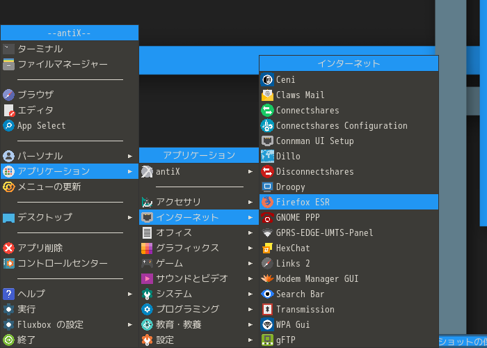Click the gFTP icon
This screenshot has width=487, height=348.
coord(267,340)
